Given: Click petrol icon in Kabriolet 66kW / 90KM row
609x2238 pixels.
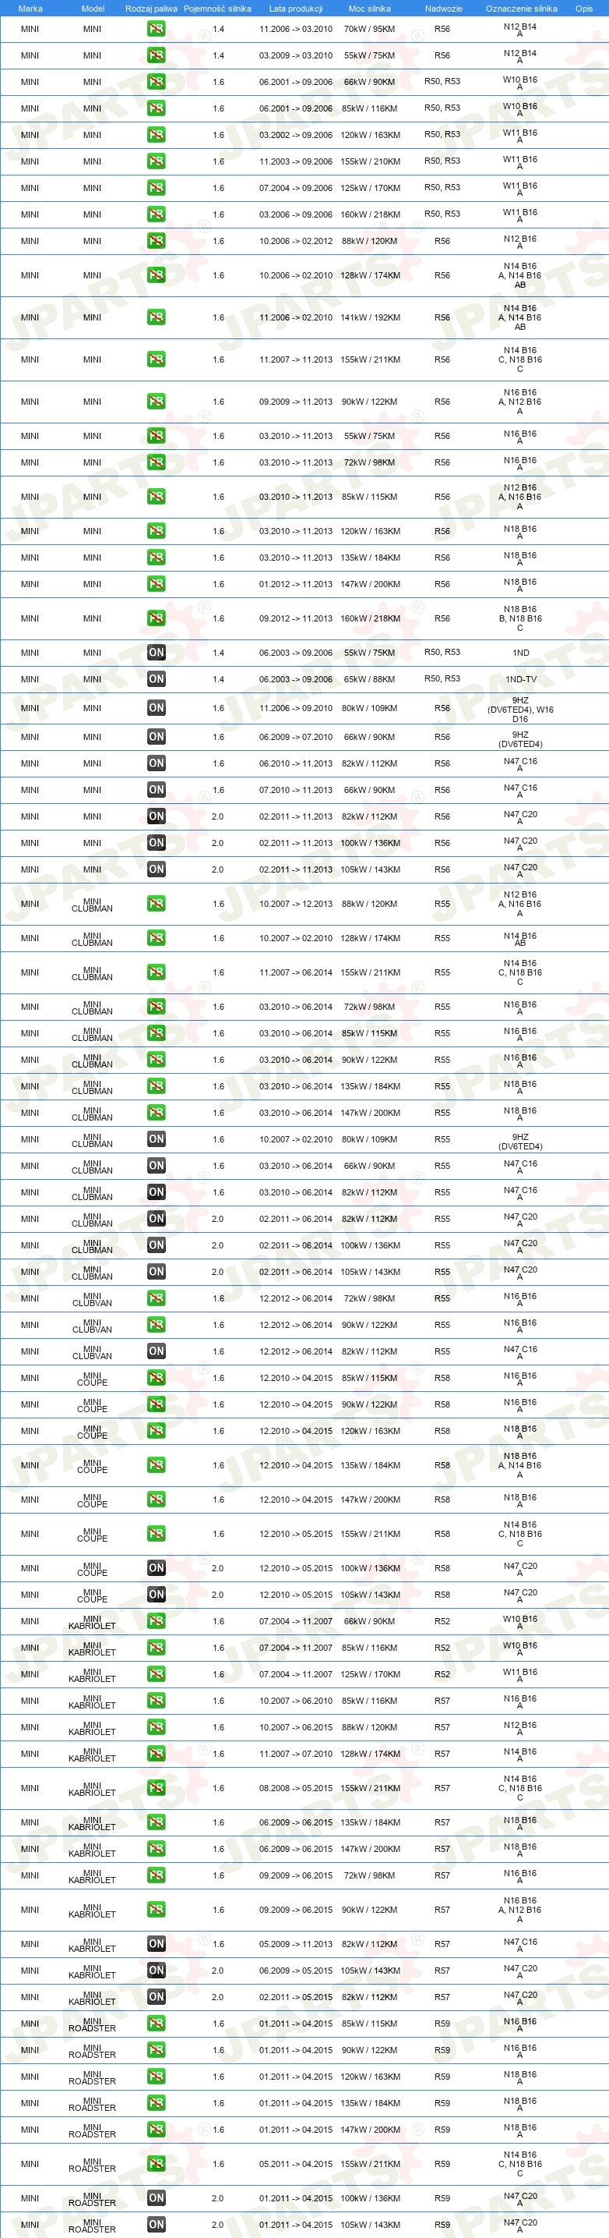Looking at the screenshot, I should (x=157, y=1621).
